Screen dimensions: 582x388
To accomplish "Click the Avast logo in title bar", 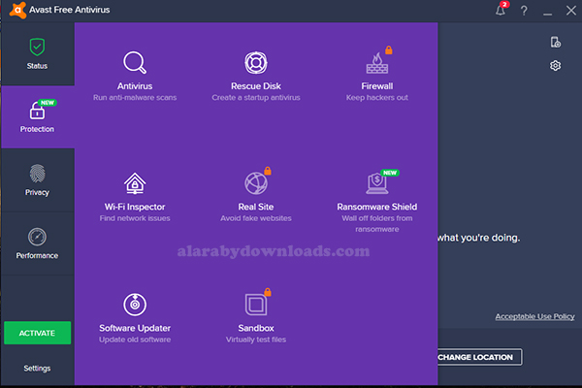I will 17,10.
